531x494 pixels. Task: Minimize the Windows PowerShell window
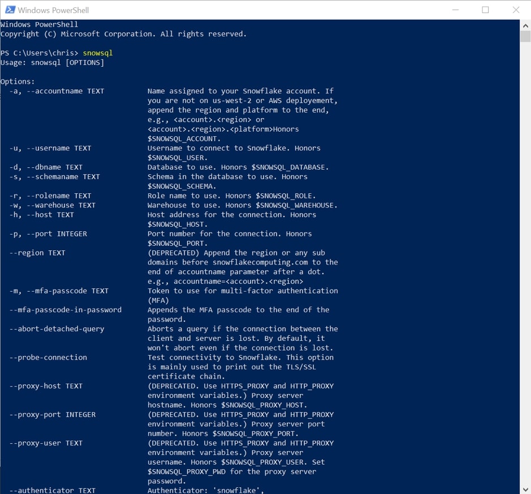(x=455, y=10)
